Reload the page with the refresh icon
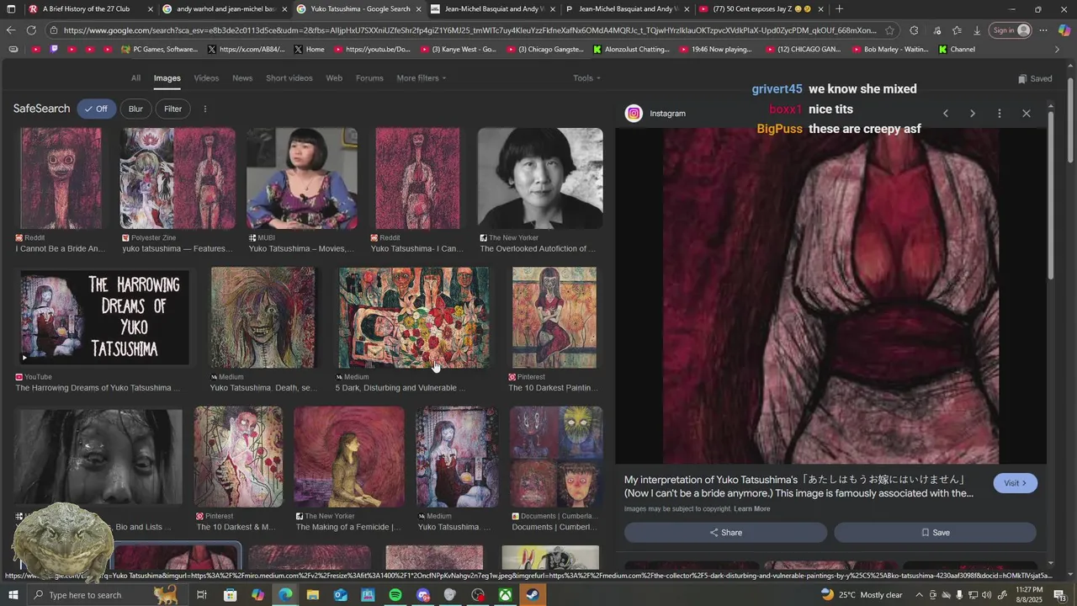The image size is (1077, 606). (31, 30)
